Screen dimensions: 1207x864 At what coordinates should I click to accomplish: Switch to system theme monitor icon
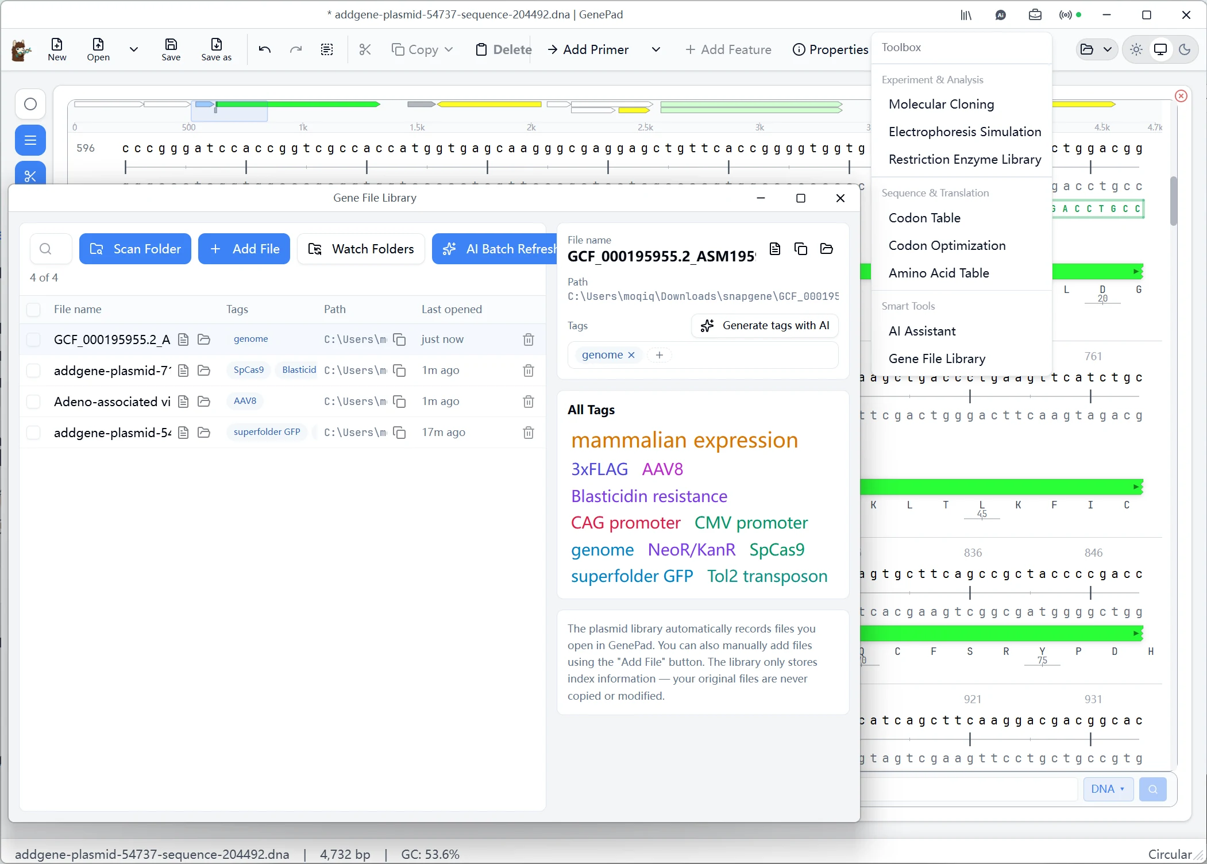coord(1160,49)
